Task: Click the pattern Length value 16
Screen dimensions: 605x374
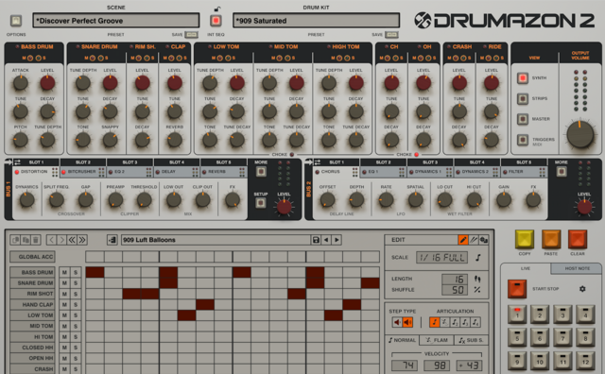Action: [455, 280]
